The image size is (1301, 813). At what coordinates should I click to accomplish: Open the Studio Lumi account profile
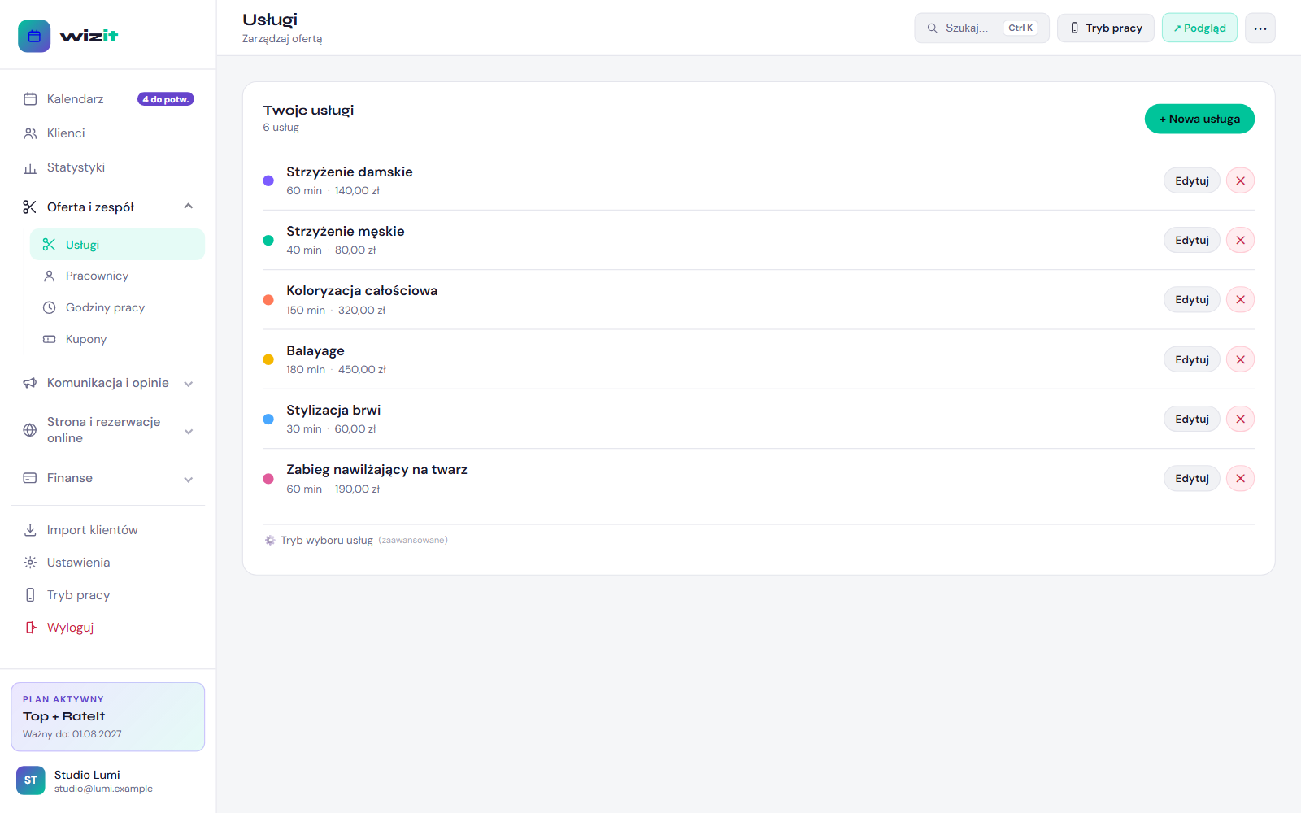coord(107,780)
